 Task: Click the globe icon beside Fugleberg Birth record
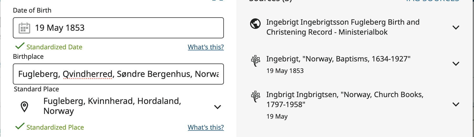[x=255, y=24]
